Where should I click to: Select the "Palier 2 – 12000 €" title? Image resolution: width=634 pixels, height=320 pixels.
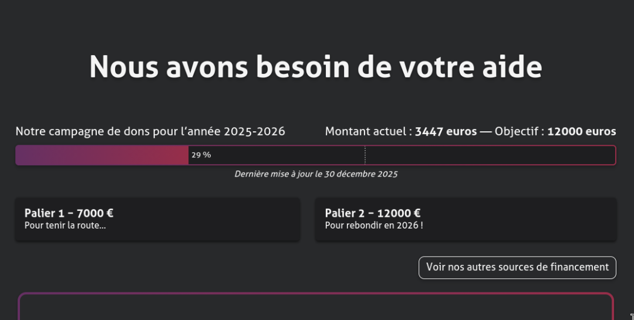(373, 213)
